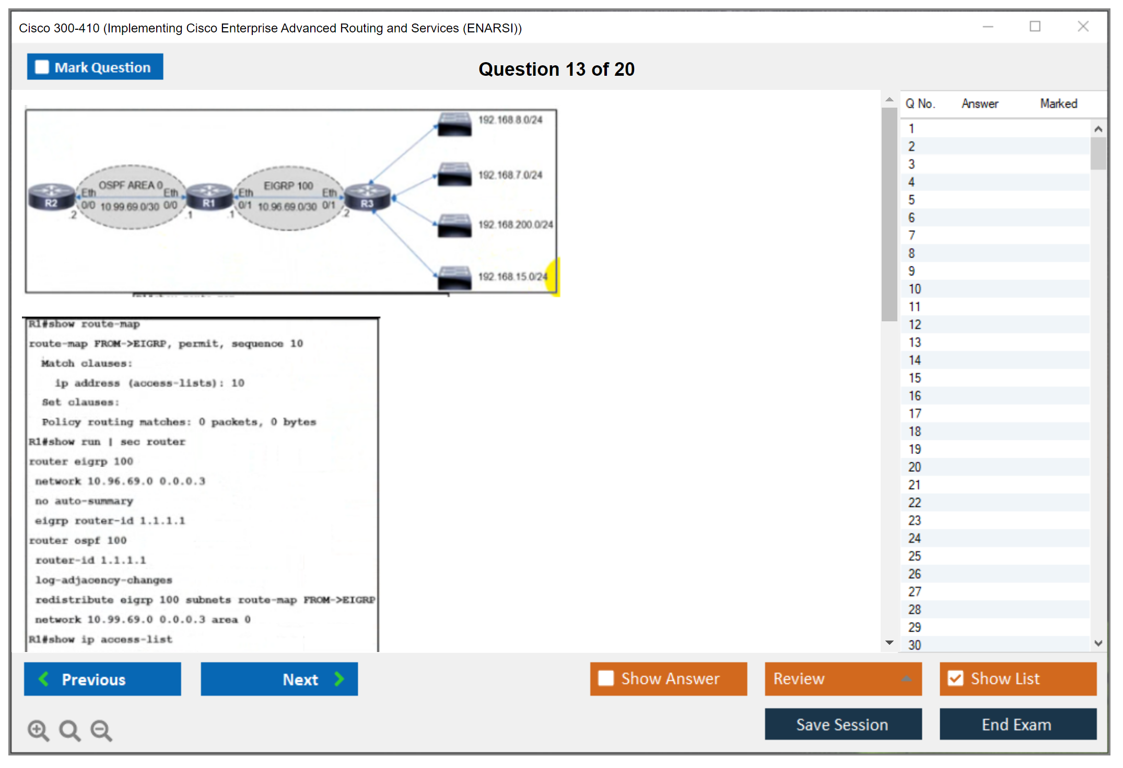Click the switch icon for 192.168.200.0/24

[x=454, y=225]
